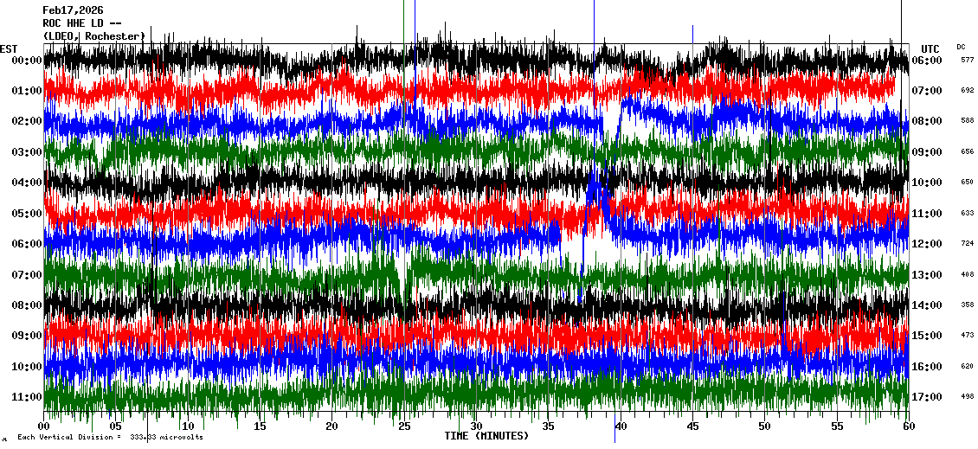The image size is (978, 449).
Task: Click the 12:00 UTC row label
Action: coord(926,244)
